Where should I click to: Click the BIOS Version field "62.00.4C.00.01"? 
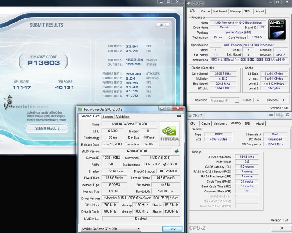pos(137,151)
